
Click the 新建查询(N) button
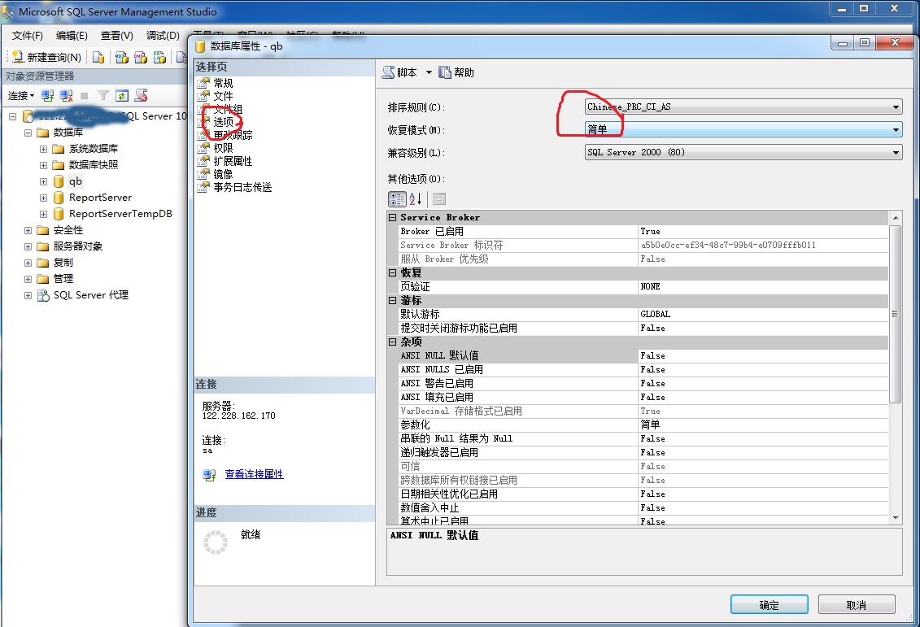click(x=48, y=57)
